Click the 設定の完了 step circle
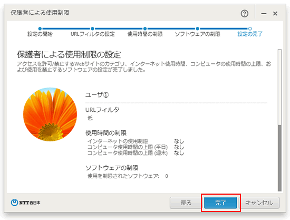Screen dimensions: 290x220 (250, 28)
